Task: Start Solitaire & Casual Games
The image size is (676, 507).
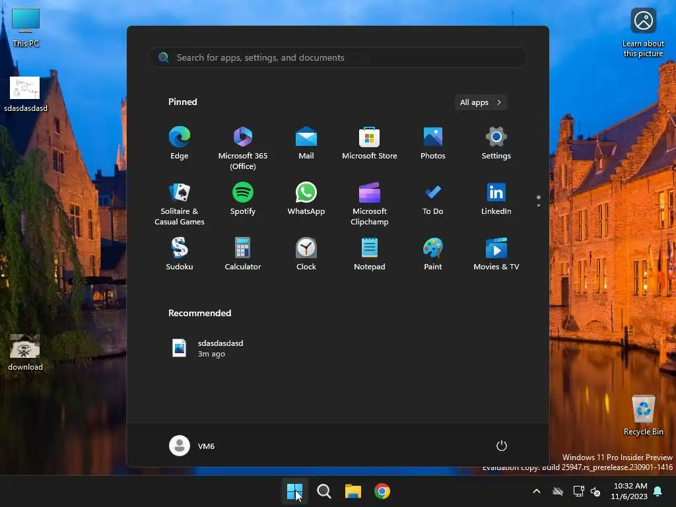Action: point(180,204)
